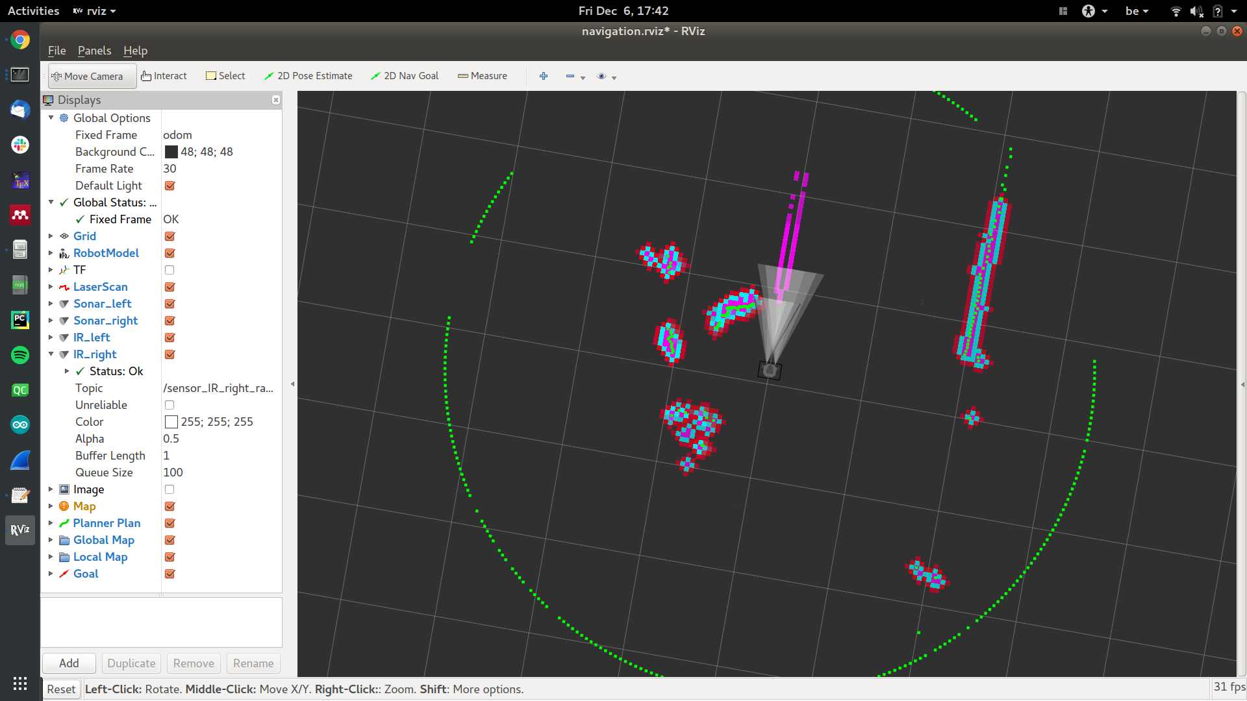Select the Local Map folder icon

(64, 557)
